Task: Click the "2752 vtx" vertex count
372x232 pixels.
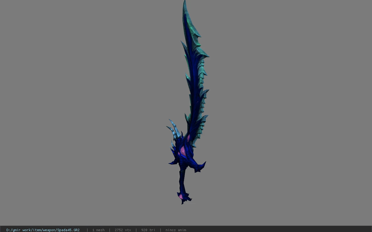Action: click(123, 230)
